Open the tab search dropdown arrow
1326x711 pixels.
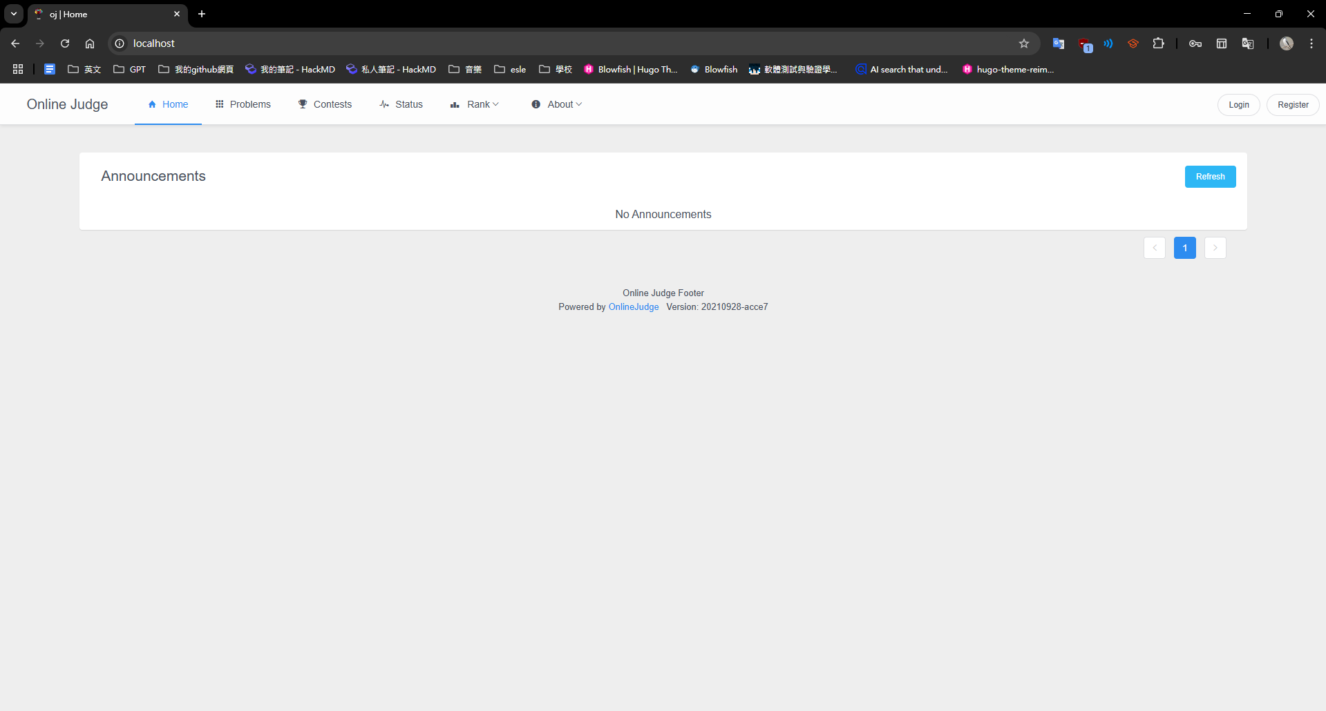click(14, 14)
